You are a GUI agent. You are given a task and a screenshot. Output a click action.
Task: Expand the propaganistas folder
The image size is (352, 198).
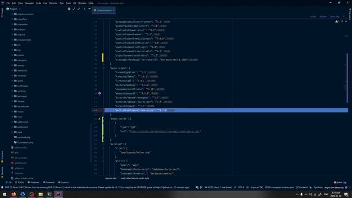(x=12, y=40)
